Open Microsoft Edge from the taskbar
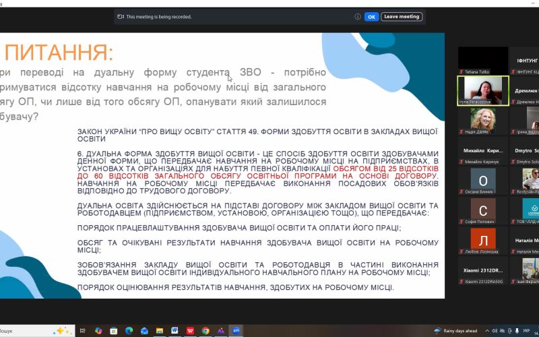 (129, 331)
